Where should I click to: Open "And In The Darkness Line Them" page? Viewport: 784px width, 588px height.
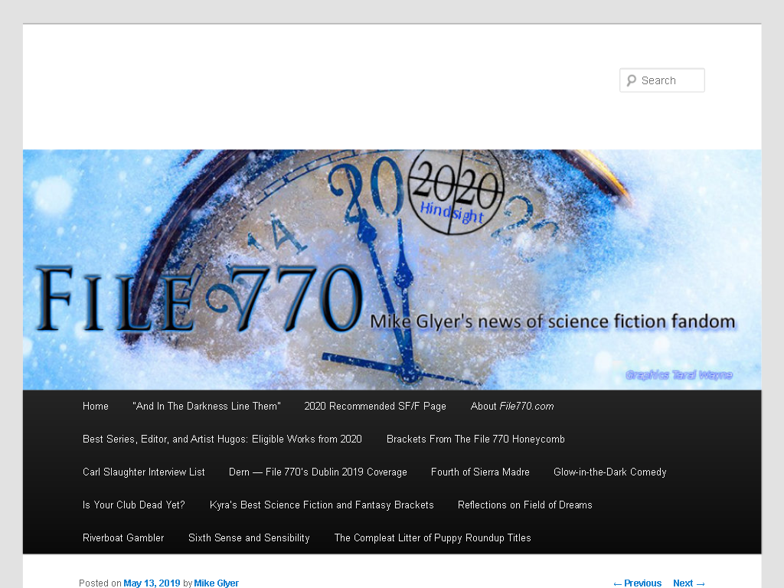click(207, 407)
